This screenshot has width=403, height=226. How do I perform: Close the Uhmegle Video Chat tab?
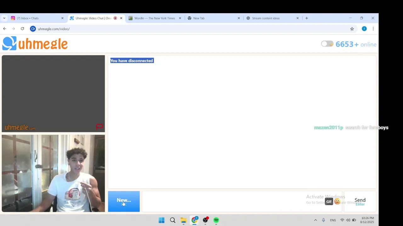121,18
